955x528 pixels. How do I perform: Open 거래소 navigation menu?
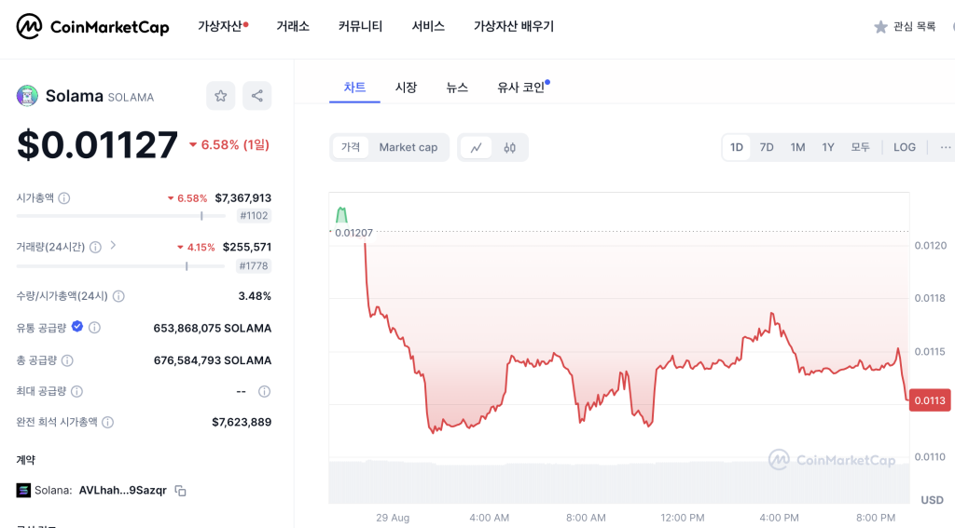click(x=293, y=26)
